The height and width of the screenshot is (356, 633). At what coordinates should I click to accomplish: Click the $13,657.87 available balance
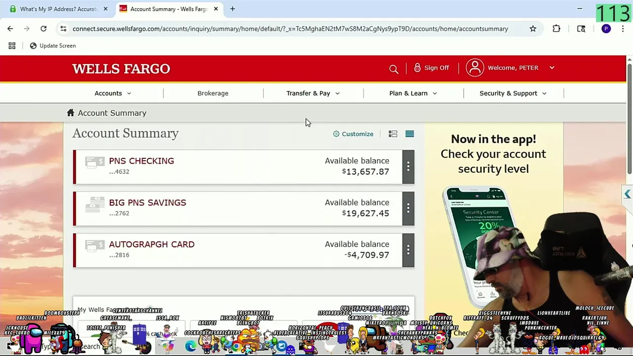365,172
